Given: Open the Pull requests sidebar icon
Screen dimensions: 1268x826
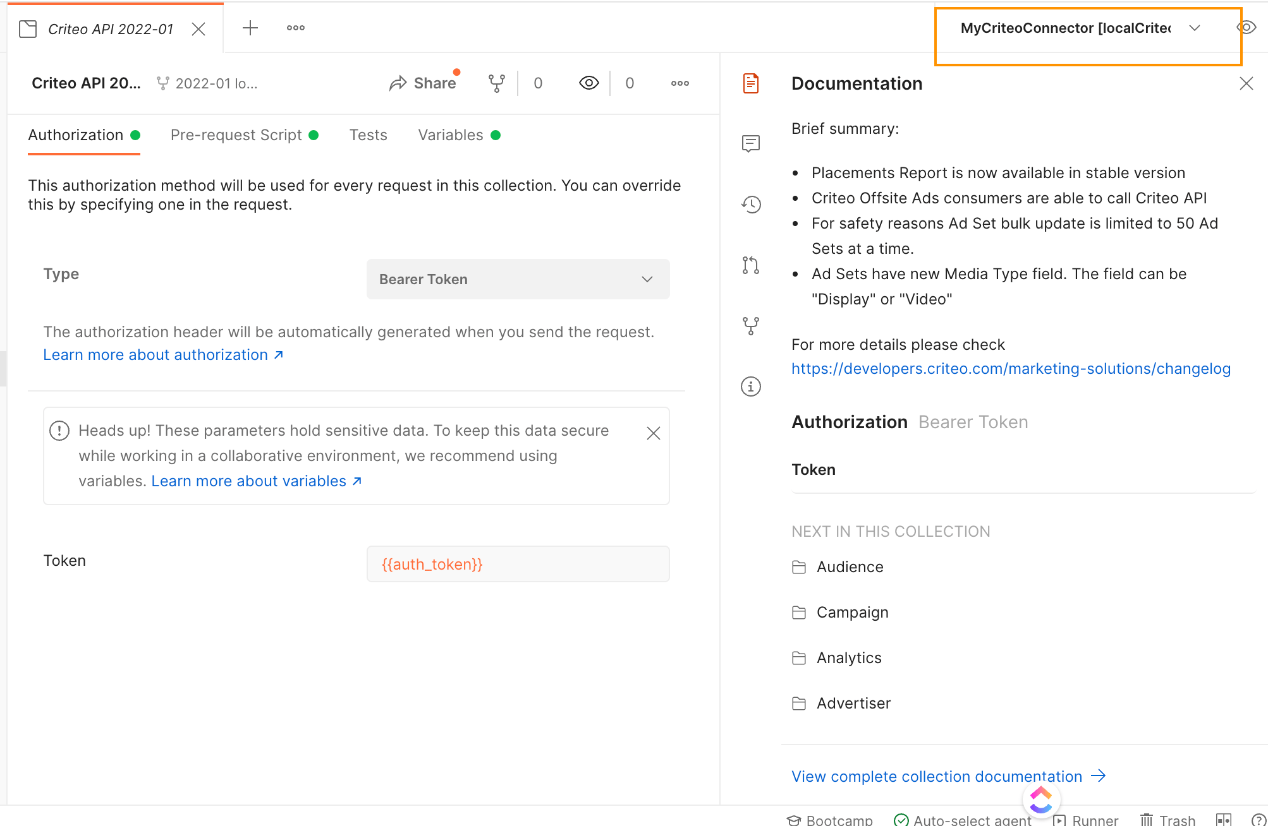Looking at the screenshot, I should [751, 265].
